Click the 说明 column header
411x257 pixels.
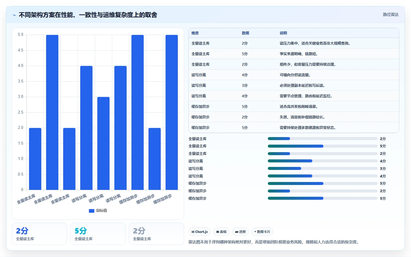pyautogui.click(x=283, y=33)
